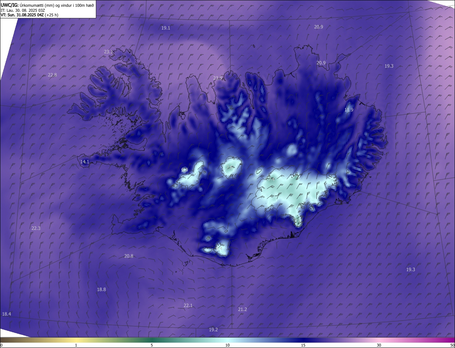This screenshot has width=455, height=348.
Task: Select the 19.2 value label
Action: point(213,330)
